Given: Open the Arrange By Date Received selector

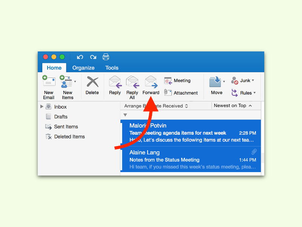Looking at the screenshot, I should [156, 106].
